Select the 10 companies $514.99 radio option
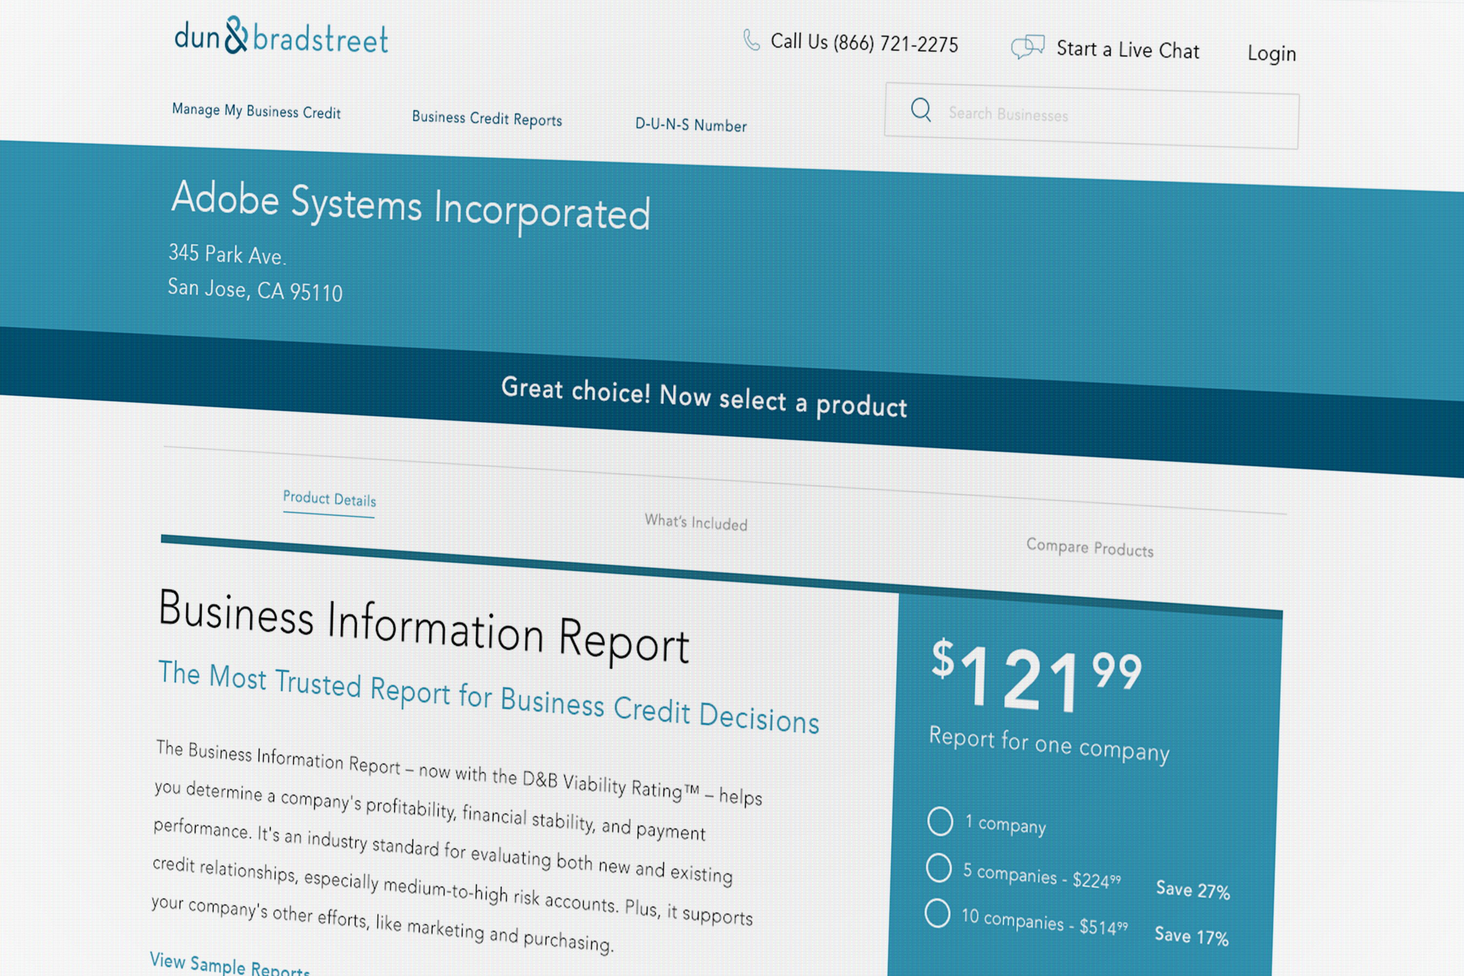Image resolution: width=1464 pixels, height=976 pixels. (x=937, y=913)
